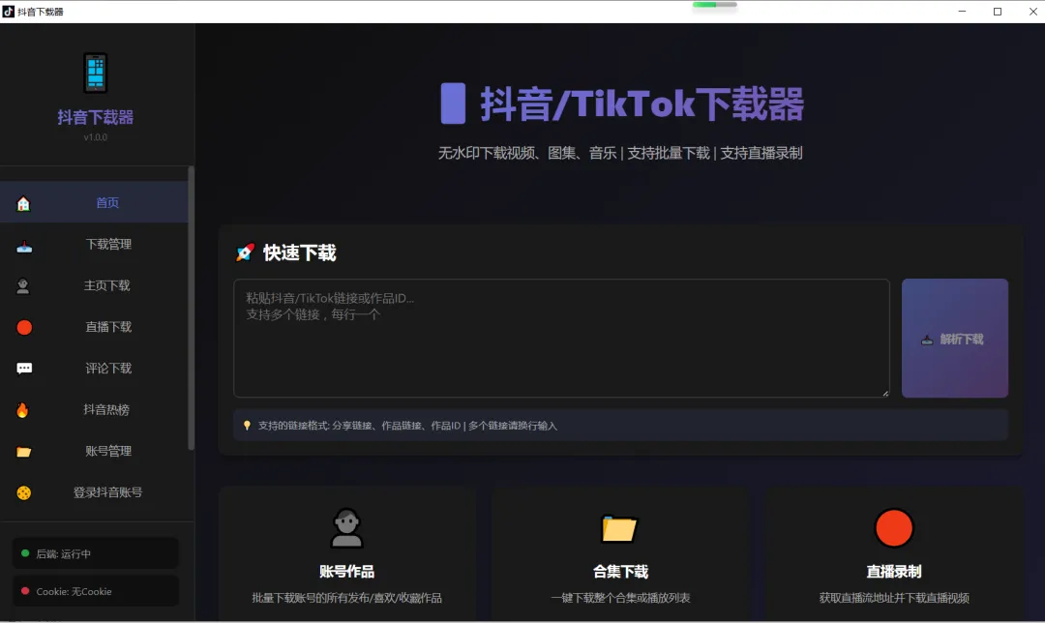Click 批量下载账号的所有发布 description text
This screenshot has width=1045, height=623.
pyautogui.click(x=346, y=599)
